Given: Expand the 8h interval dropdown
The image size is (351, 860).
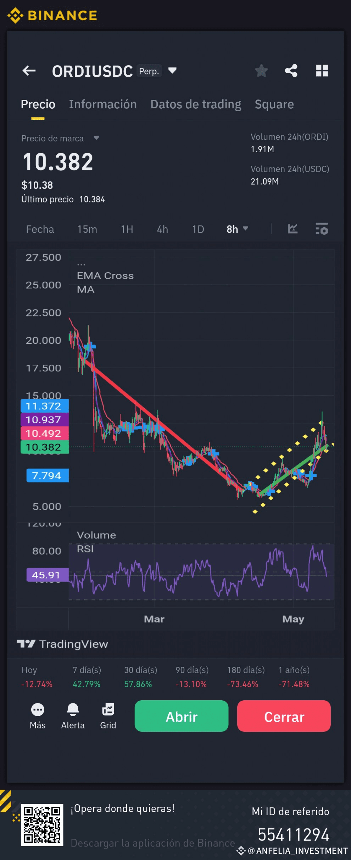Looking at the screenshot, I should click(x=238, y=229).
